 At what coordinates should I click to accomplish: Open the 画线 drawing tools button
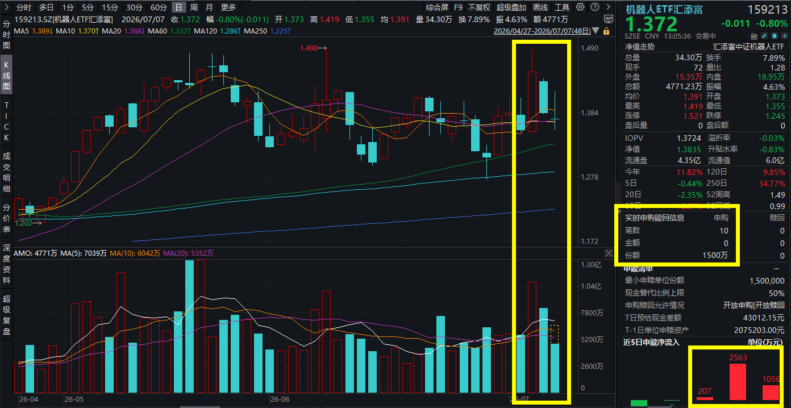[x=540, y=7]
